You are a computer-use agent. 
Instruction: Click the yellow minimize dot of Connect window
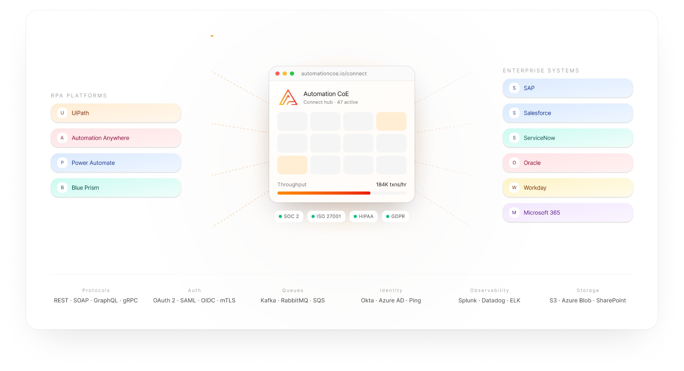tap(285, 73)
